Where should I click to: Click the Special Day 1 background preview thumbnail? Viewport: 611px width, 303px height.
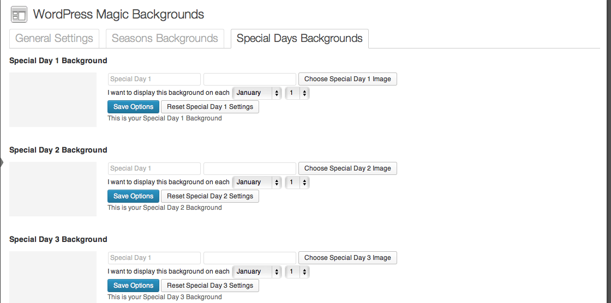coord(53,99)
